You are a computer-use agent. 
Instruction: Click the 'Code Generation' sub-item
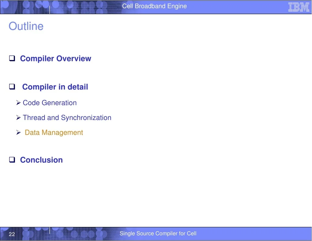(x=50, y=103)
